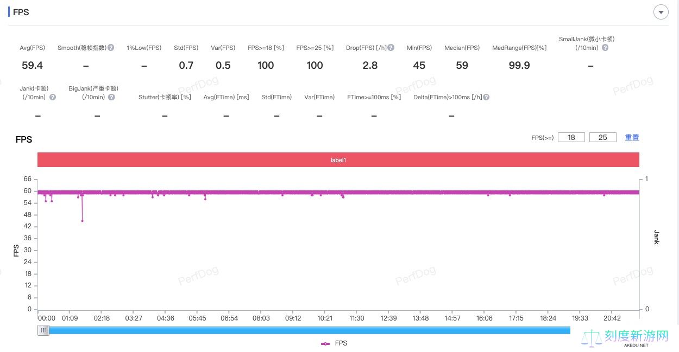Click the FPS dip point at 45

(x=82, y=220)
